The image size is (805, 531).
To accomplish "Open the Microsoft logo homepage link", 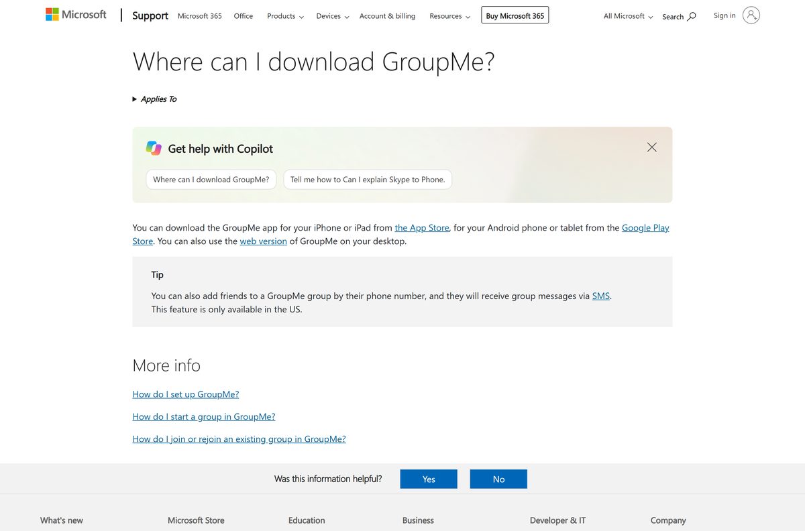I will tap(76, 15).
